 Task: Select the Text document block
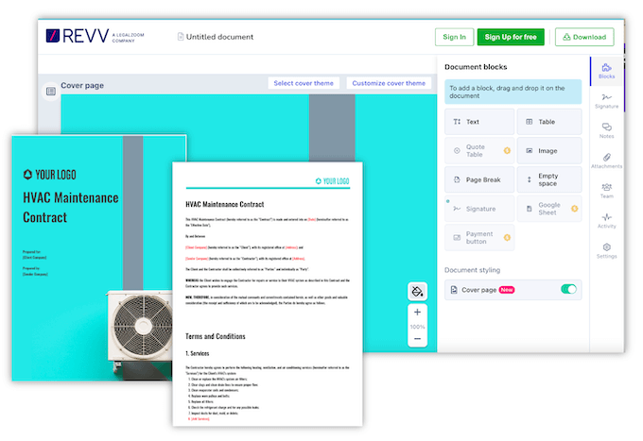(479, 122)
